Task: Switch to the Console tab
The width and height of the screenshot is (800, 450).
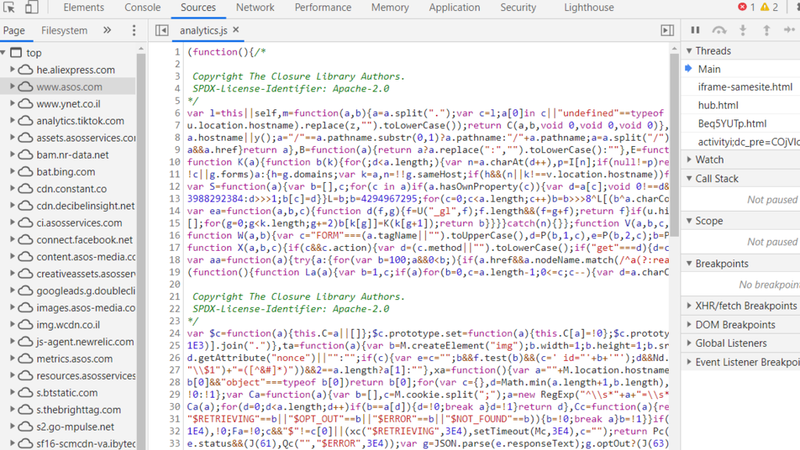Action: [x=142, y=8]
